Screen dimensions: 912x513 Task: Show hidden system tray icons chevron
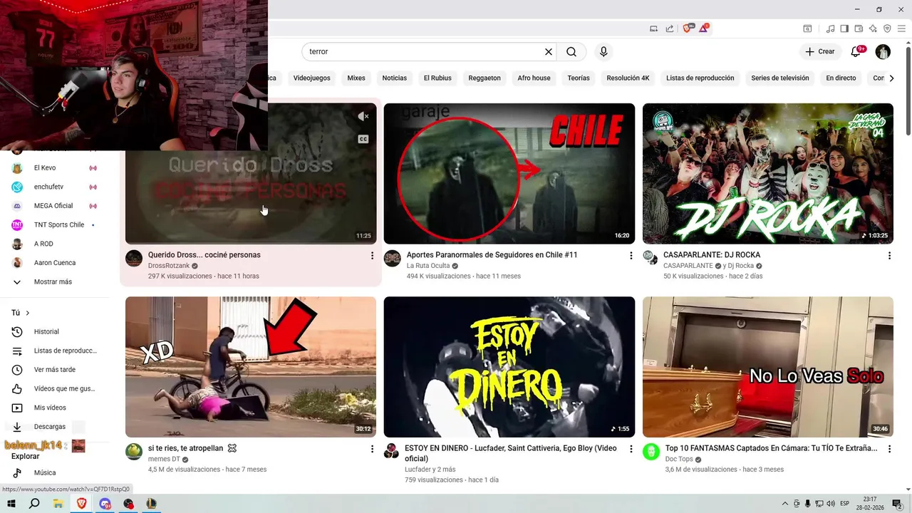(785, 504)
